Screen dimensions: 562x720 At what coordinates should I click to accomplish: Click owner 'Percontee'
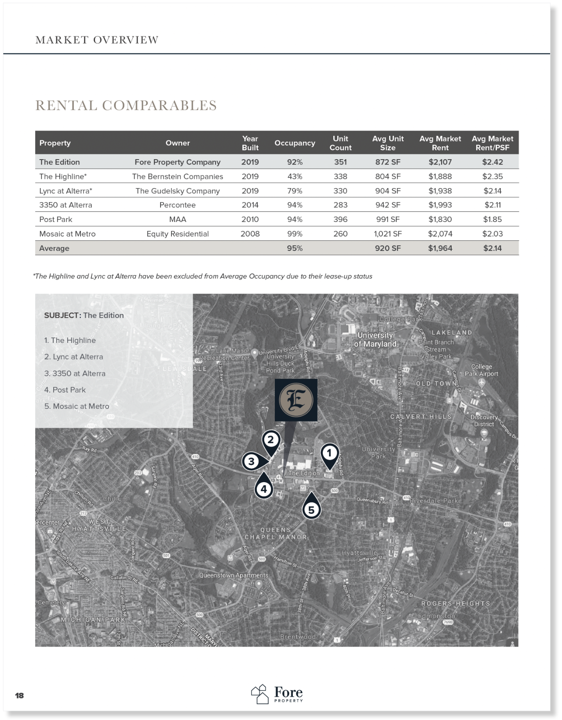click(178, 205)
